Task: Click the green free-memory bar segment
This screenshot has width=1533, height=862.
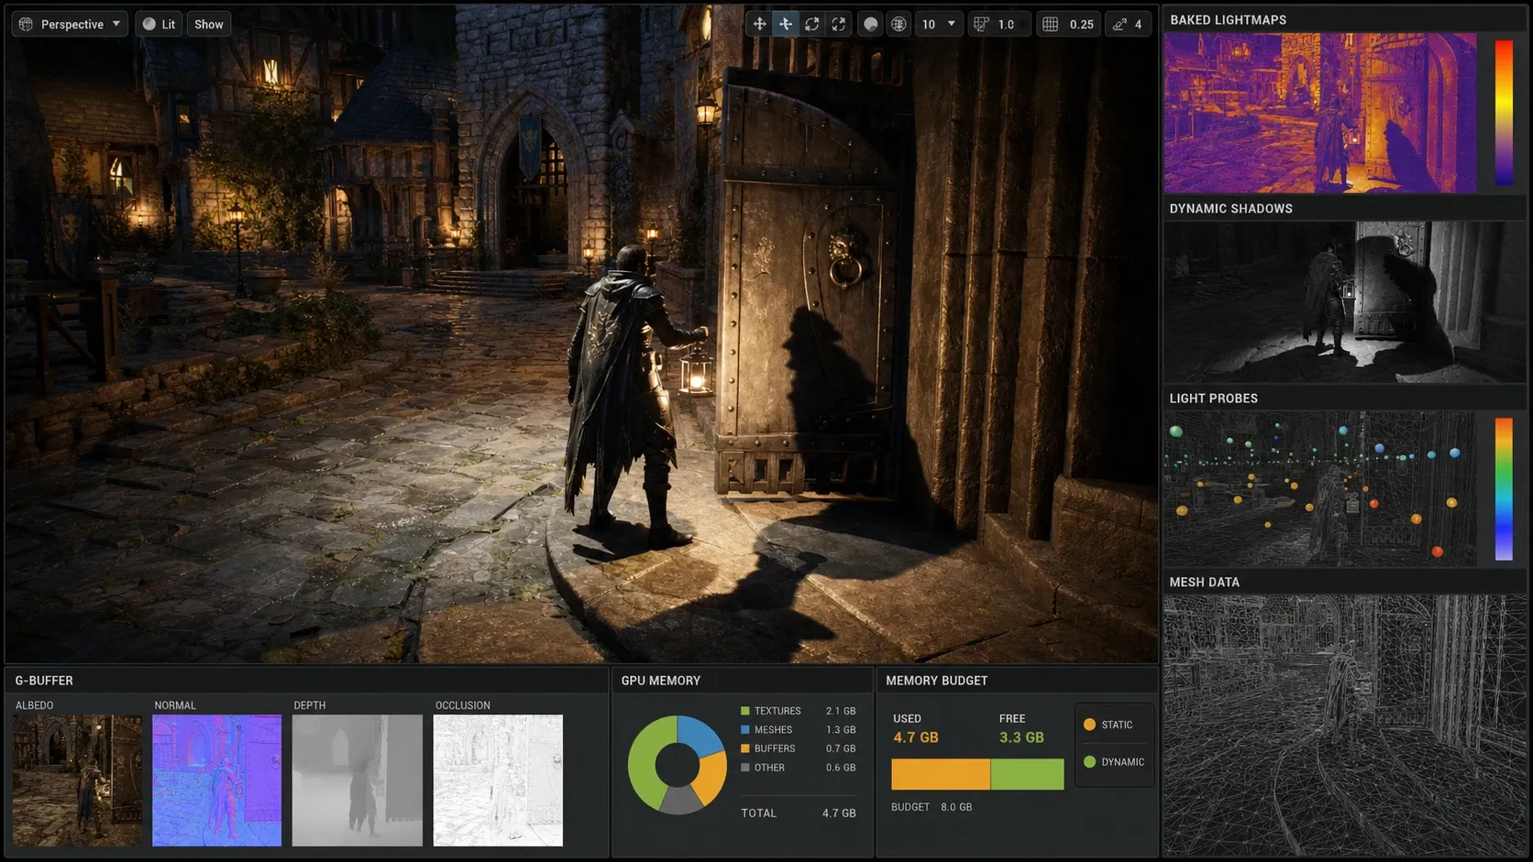Action: (x=1027, y=774)
